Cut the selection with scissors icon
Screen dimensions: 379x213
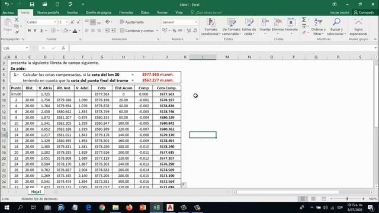[x=17, y=20]
